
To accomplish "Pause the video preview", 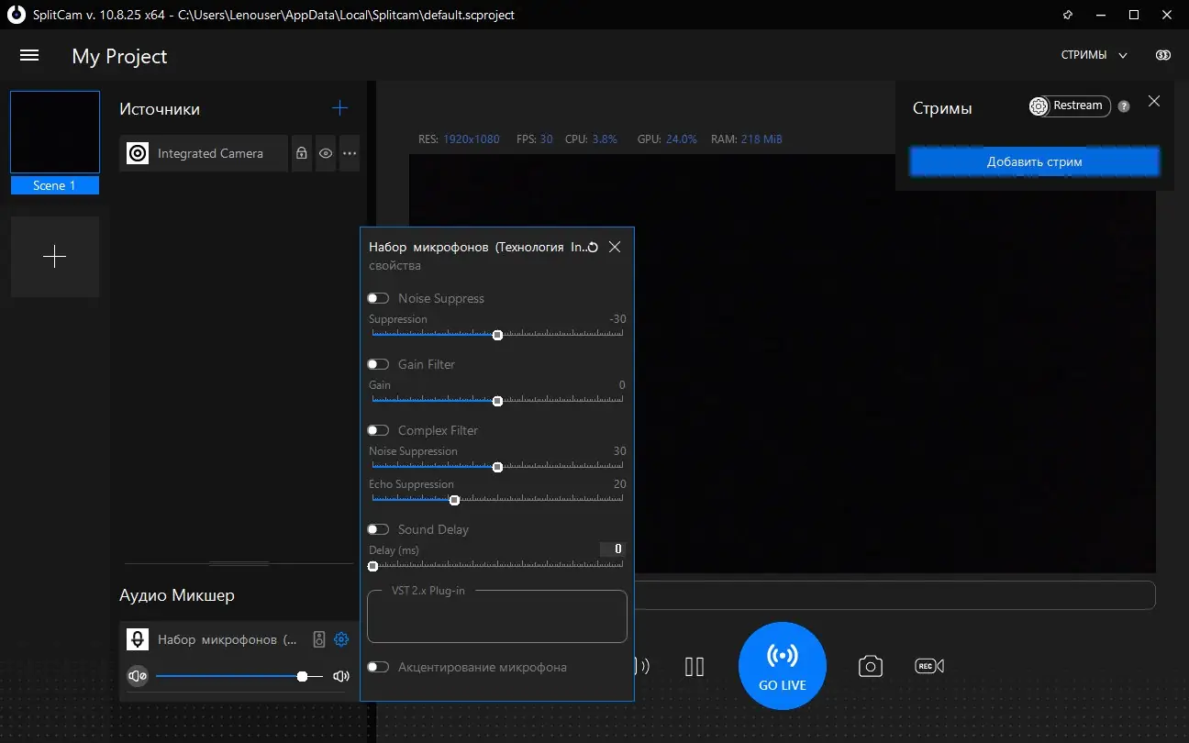I will point(695,666).
